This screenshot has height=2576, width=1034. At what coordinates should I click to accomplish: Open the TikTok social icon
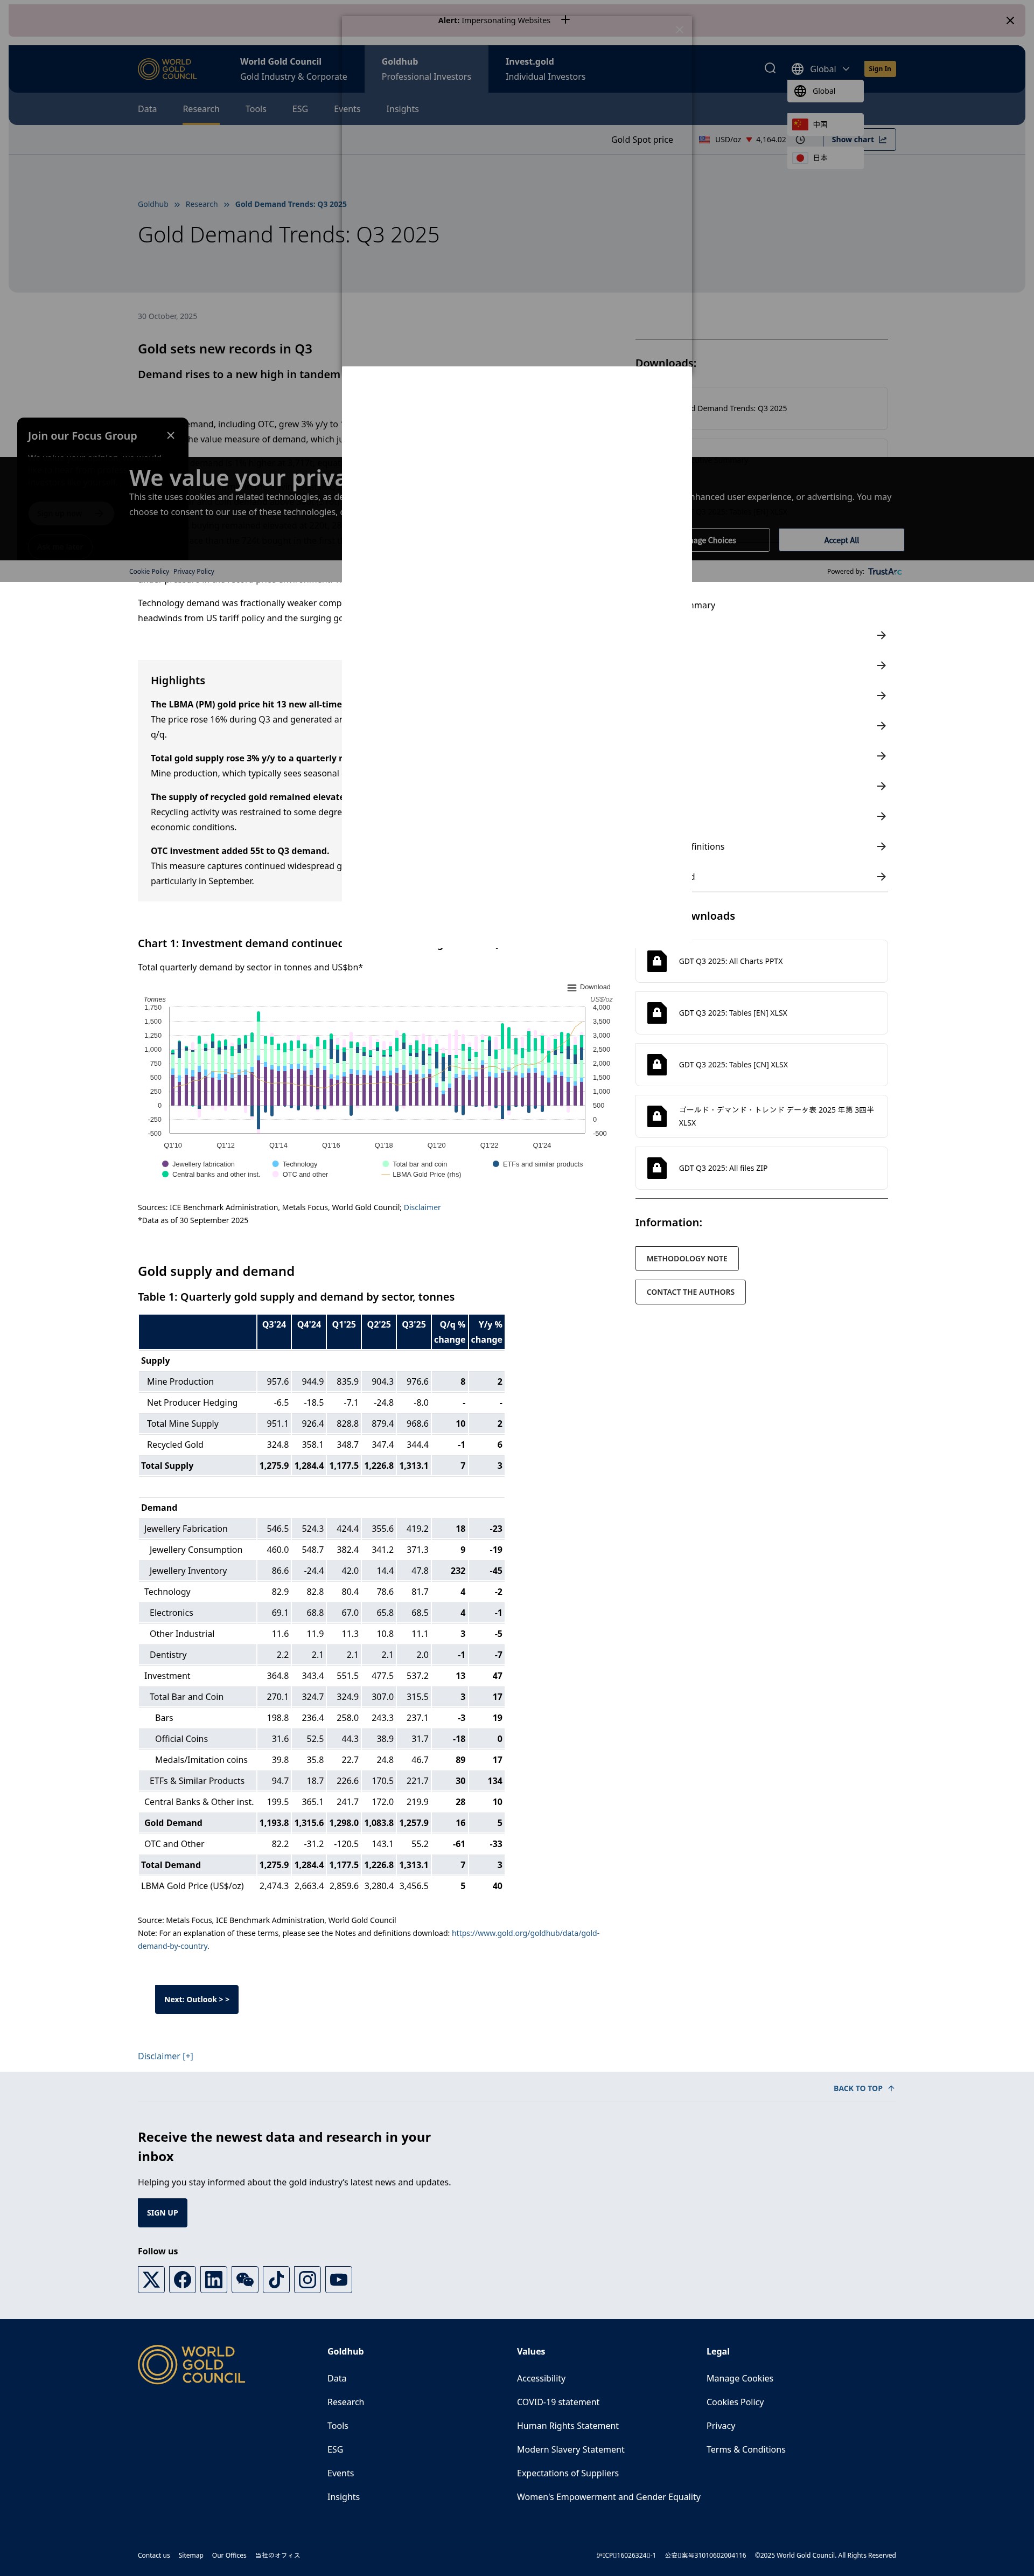[276, 2280]
